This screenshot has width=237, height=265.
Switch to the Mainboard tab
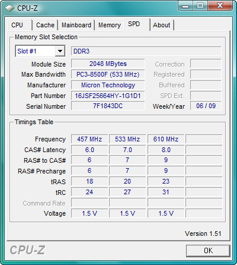coord(76,25)
